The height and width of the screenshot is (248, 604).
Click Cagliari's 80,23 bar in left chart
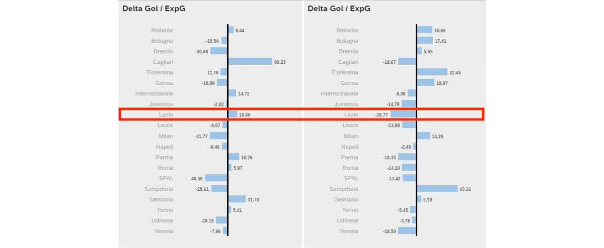click(250, 61)
